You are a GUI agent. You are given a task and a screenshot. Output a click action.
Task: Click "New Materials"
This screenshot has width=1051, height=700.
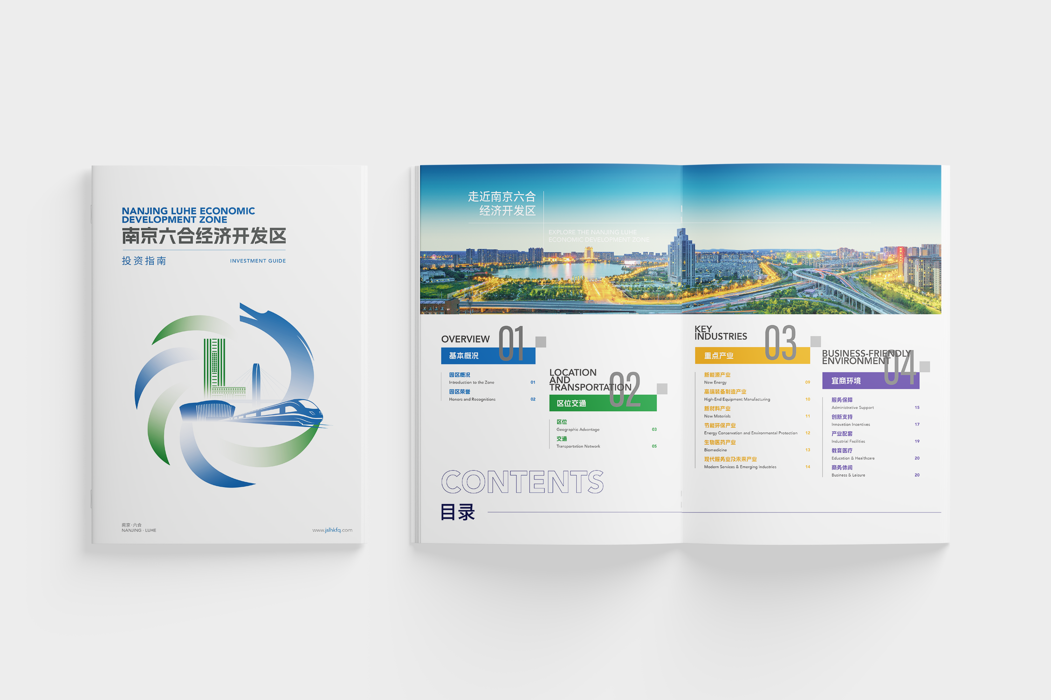click(717, 416)
